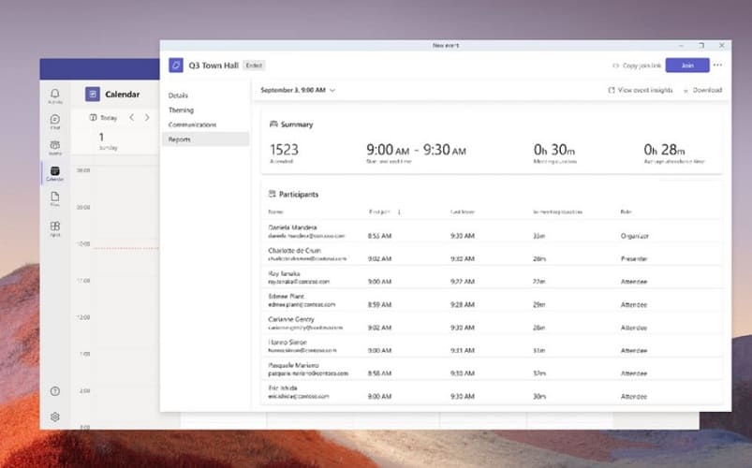View event insights link
The width and height of the screenshot is (752, 468).
tap(641, 90)
